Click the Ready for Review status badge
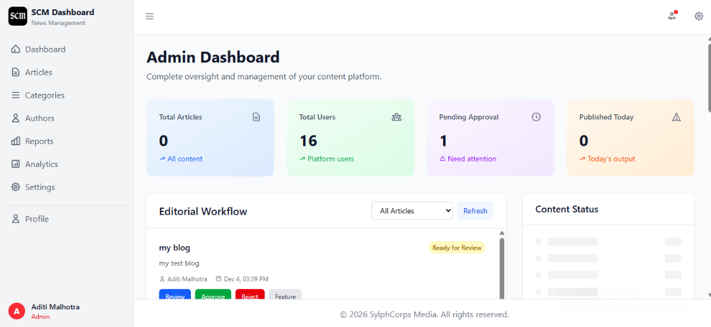Screen dimensions: 711x327 (x=457, y=248)
